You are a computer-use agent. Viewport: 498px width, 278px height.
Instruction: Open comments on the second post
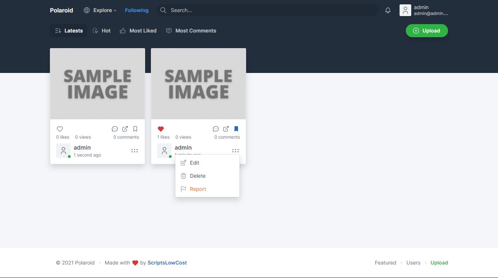pos(216,129)
